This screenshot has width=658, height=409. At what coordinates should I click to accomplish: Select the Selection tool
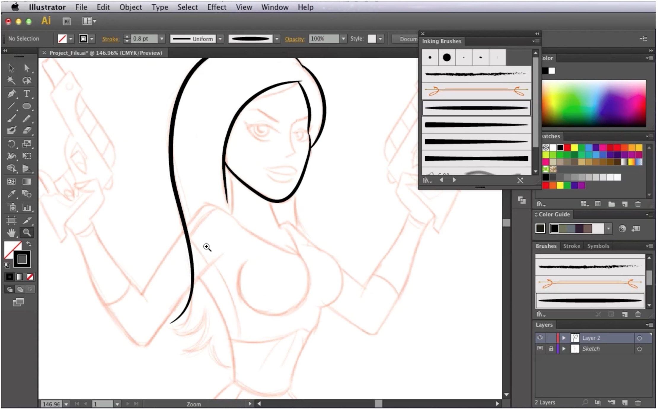[x=11, y=67]
